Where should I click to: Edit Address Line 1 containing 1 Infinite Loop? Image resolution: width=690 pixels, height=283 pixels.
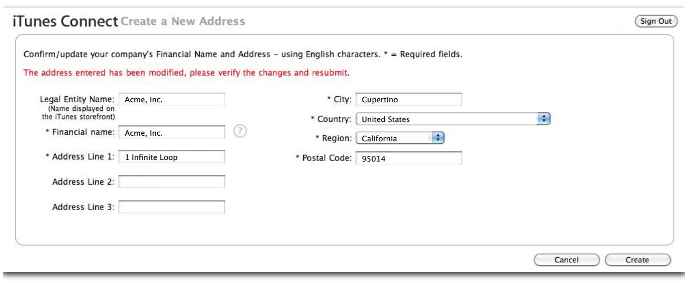point(172,157)
